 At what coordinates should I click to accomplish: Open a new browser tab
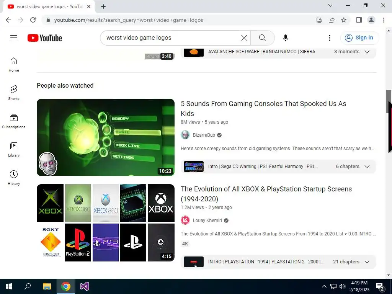pos(103,7)
